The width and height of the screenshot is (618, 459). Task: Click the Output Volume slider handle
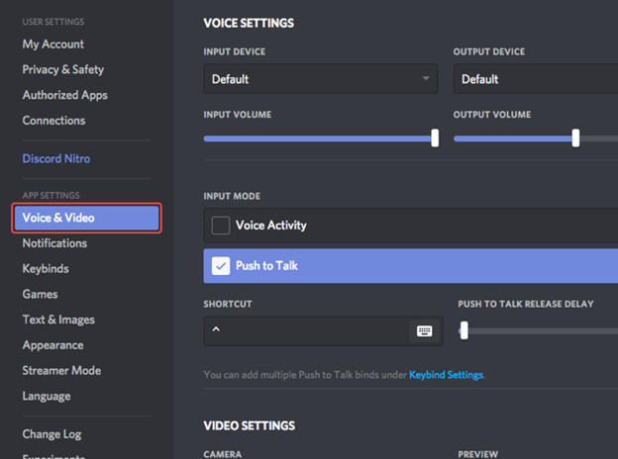575,138
